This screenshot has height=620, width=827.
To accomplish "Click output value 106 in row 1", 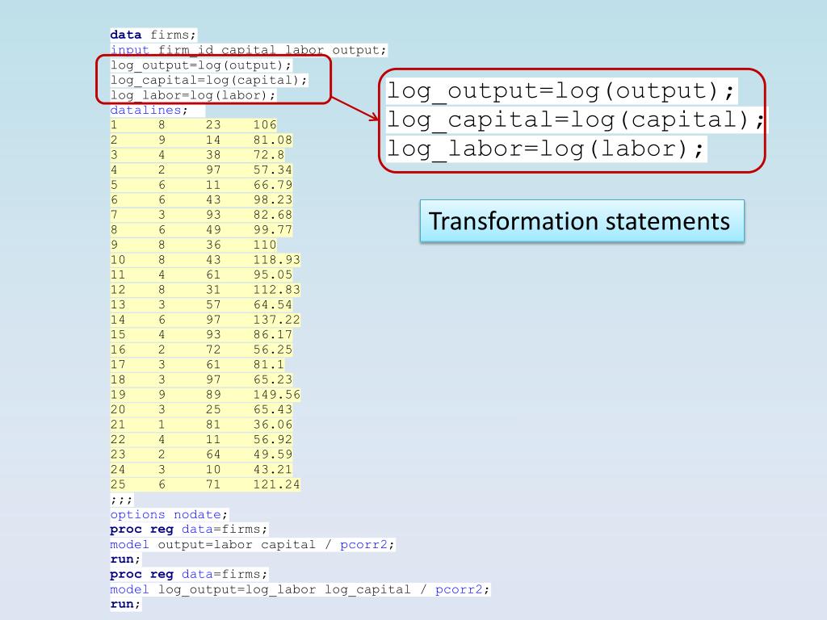I will point(265,125).
